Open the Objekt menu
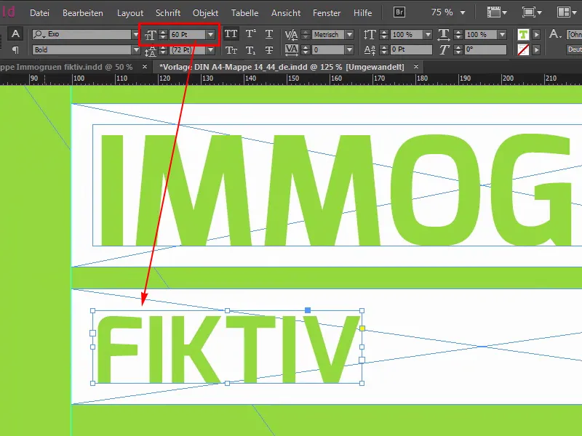The width and height of the screenshot is (582, 436). coord(205,13)
